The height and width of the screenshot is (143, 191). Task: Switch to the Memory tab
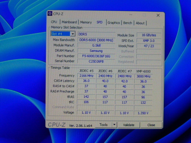[x=86, y=22]
